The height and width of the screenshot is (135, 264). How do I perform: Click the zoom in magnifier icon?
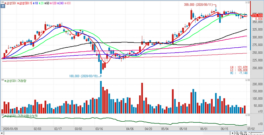pyautogui.click(x=241, y=133)
